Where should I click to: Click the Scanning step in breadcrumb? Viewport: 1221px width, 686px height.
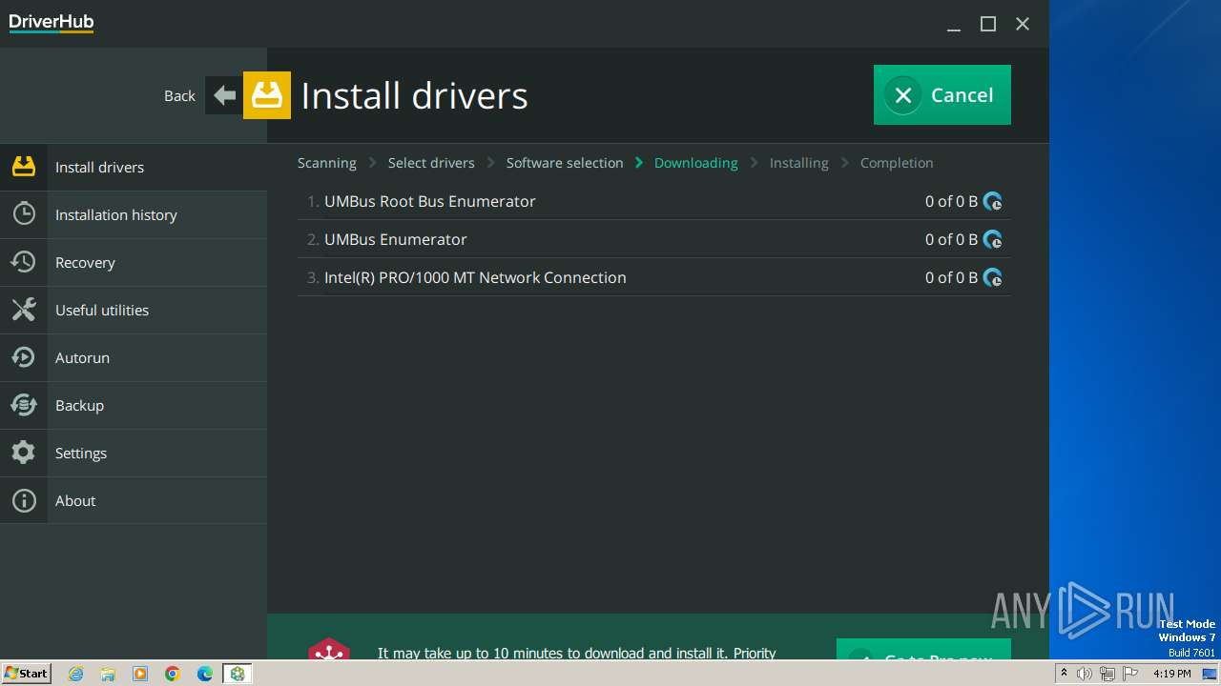(x=327, y=163)
